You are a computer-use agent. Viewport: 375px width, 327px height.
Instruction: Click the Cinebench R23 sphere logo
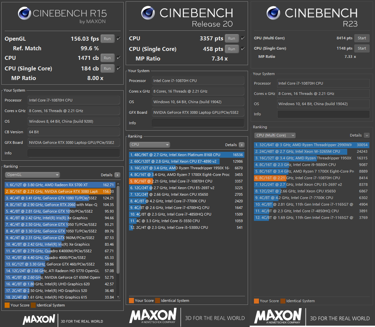click(273, 13)
